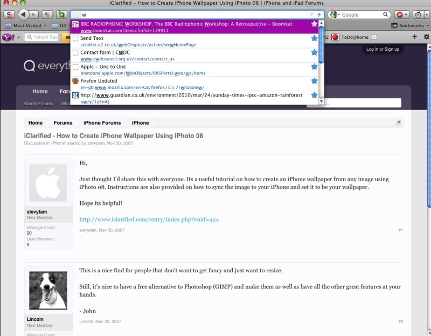Open the Home tab in forum navigation
Viewport: 431px width, 336px height.
click(40, 92)
